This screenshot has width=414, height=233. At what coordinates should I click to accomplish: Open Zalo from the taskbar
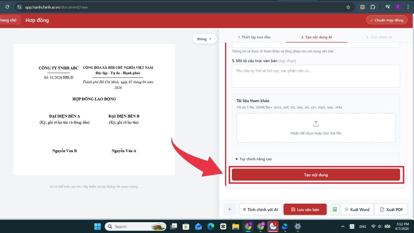(273, 226)
